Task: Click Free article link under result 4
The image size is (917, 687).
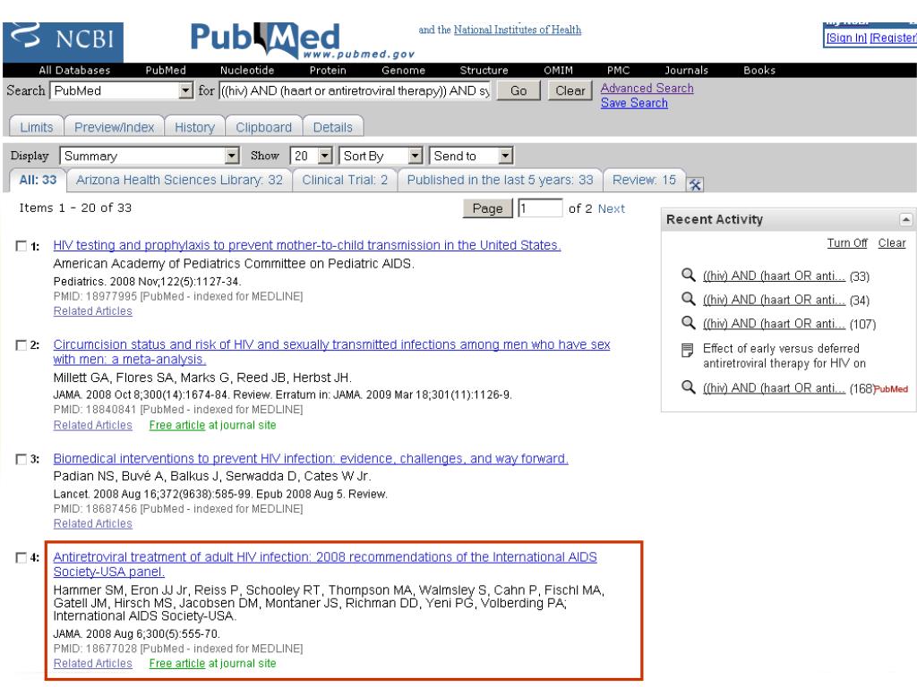Action: click(x=176, y=664)
